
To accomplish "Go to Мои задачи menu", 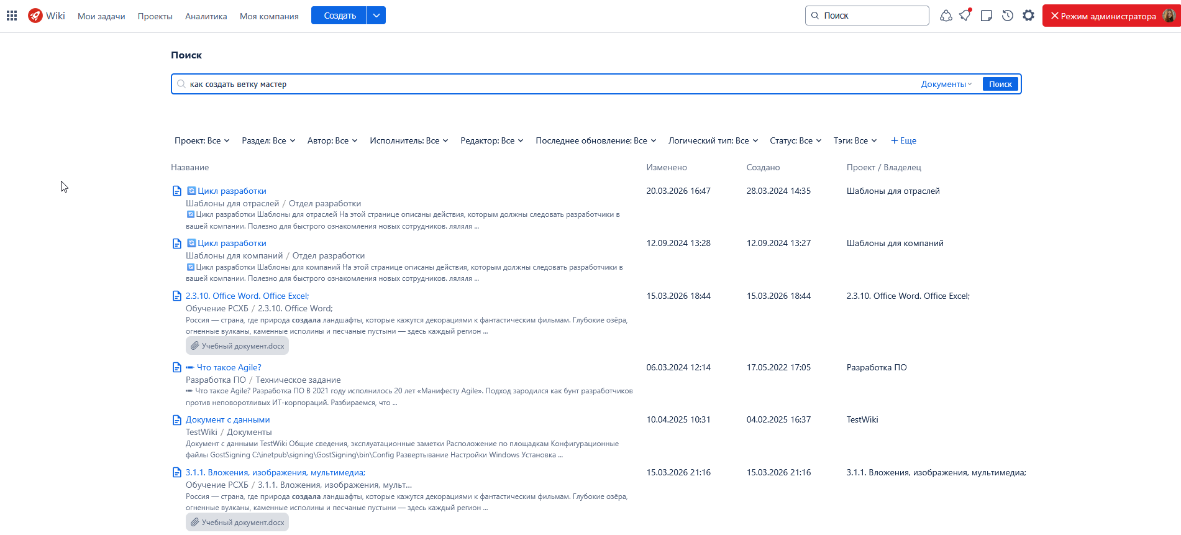I will [x=101, y=16].
